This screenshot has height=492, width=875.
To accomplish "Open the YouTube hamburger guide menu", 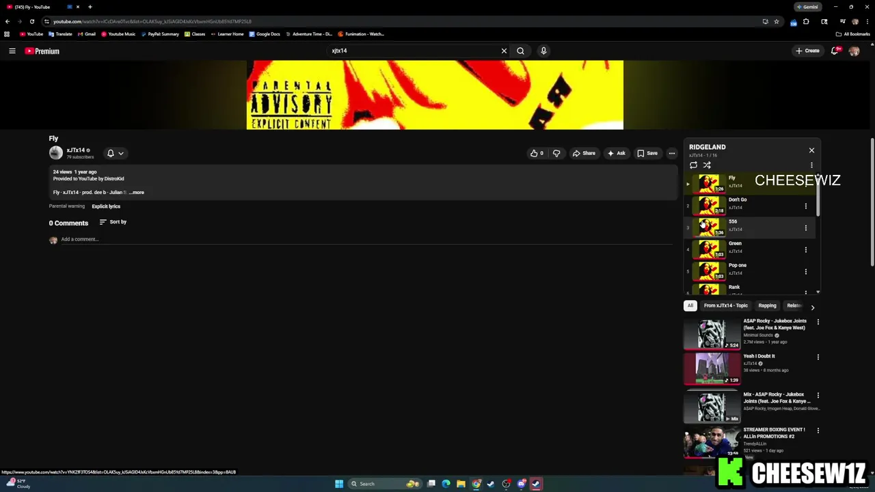I will 12,51.
